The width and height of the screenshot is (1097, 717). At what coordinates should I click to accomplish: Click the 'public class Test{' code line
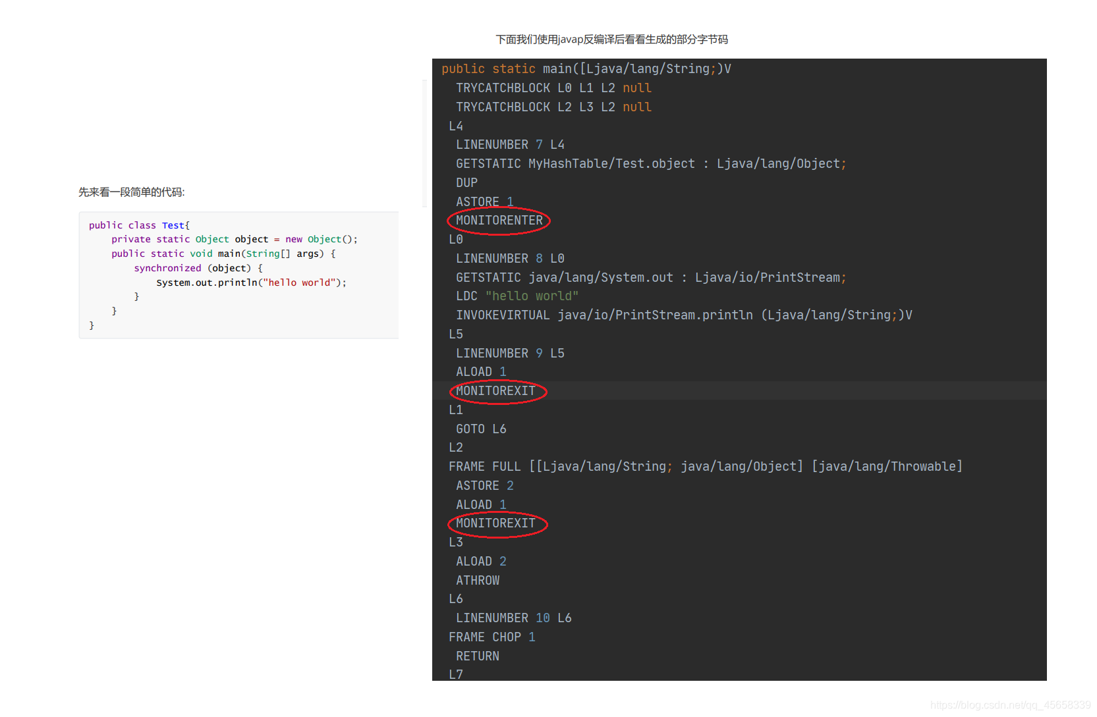pyautogui.click(x=139, y=225)
